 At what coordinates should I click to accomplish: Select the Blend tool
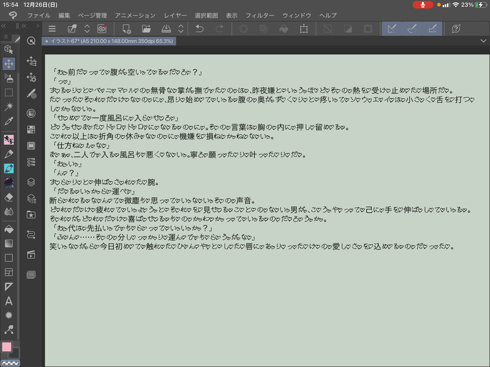[9, 212]
